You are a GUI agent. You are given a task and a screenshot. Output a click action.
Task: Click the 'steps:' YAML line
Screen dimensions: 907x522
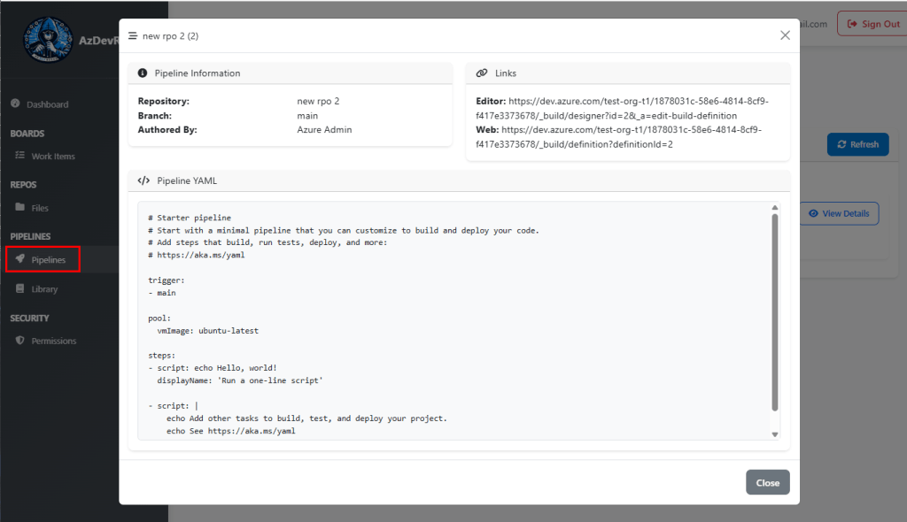coord(161,356)
